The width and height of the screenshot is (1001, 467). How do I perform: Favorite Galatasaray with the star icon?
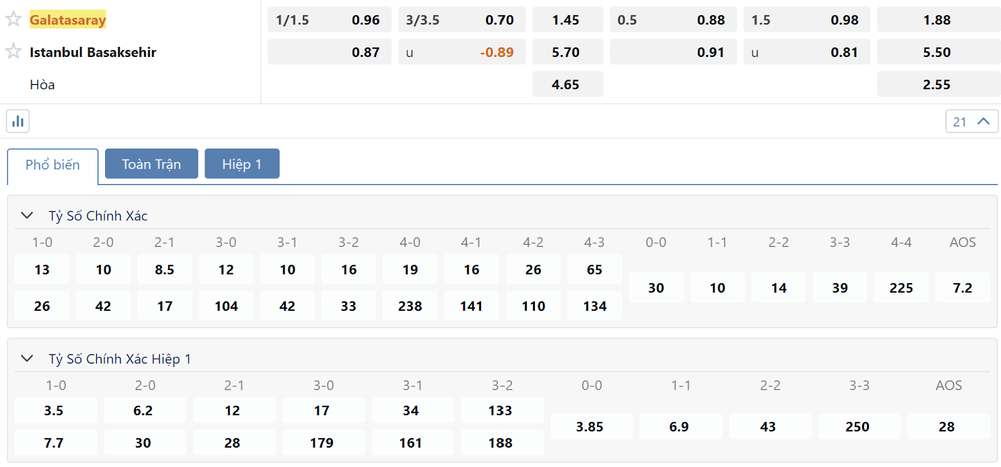click(13, 19)
